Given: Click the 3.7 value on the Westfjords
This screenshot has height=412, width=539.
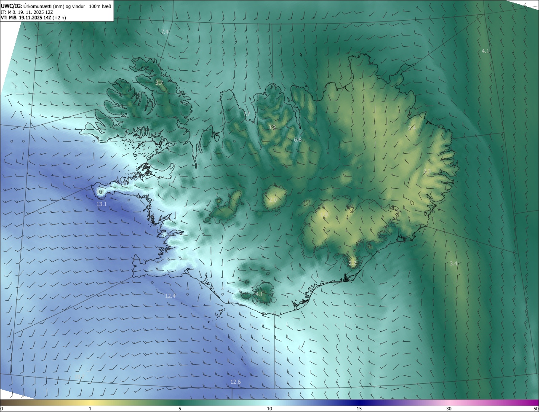Looking at the screenshot, I should 159,83.
